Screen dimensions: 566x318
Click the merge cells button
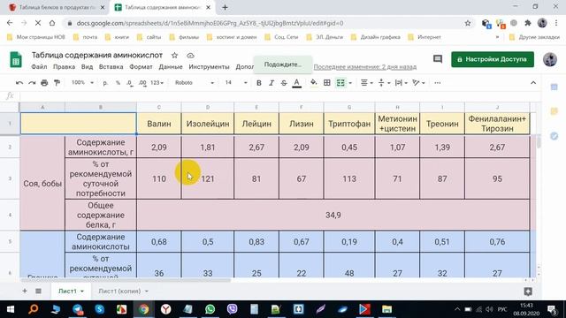pyautogui.click(x=340, y=83)
